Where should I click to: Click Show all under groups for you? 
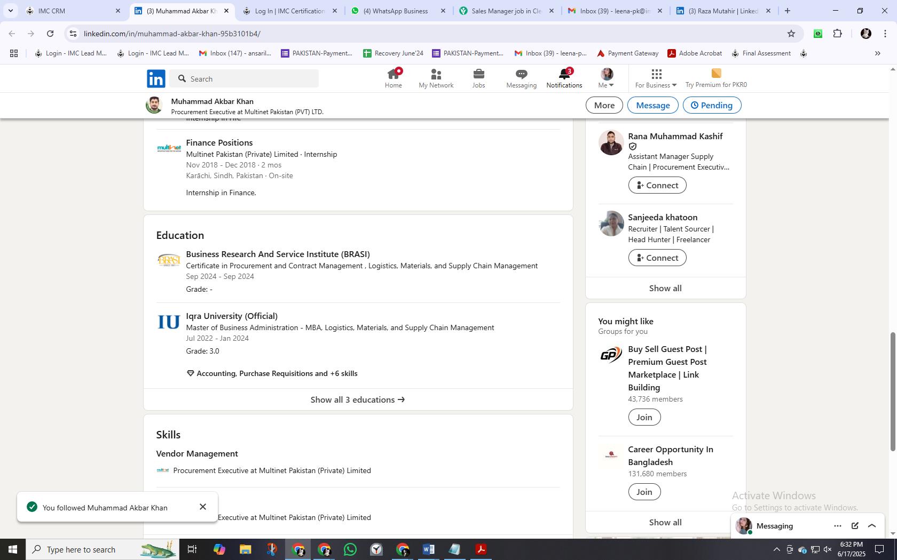click(x=665, y=522)
